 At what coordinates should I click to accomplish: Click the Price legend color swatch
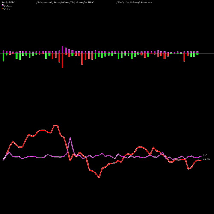(3, 9)
